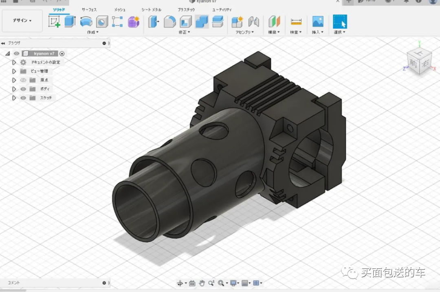Open the 修正 dropdown menu
The height and width of the screenshot is (292, 440).
point(185,32)
